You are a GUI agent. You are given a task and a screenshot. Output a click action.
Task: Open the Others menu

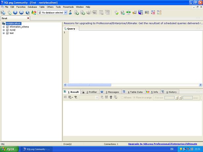point(50,7)
